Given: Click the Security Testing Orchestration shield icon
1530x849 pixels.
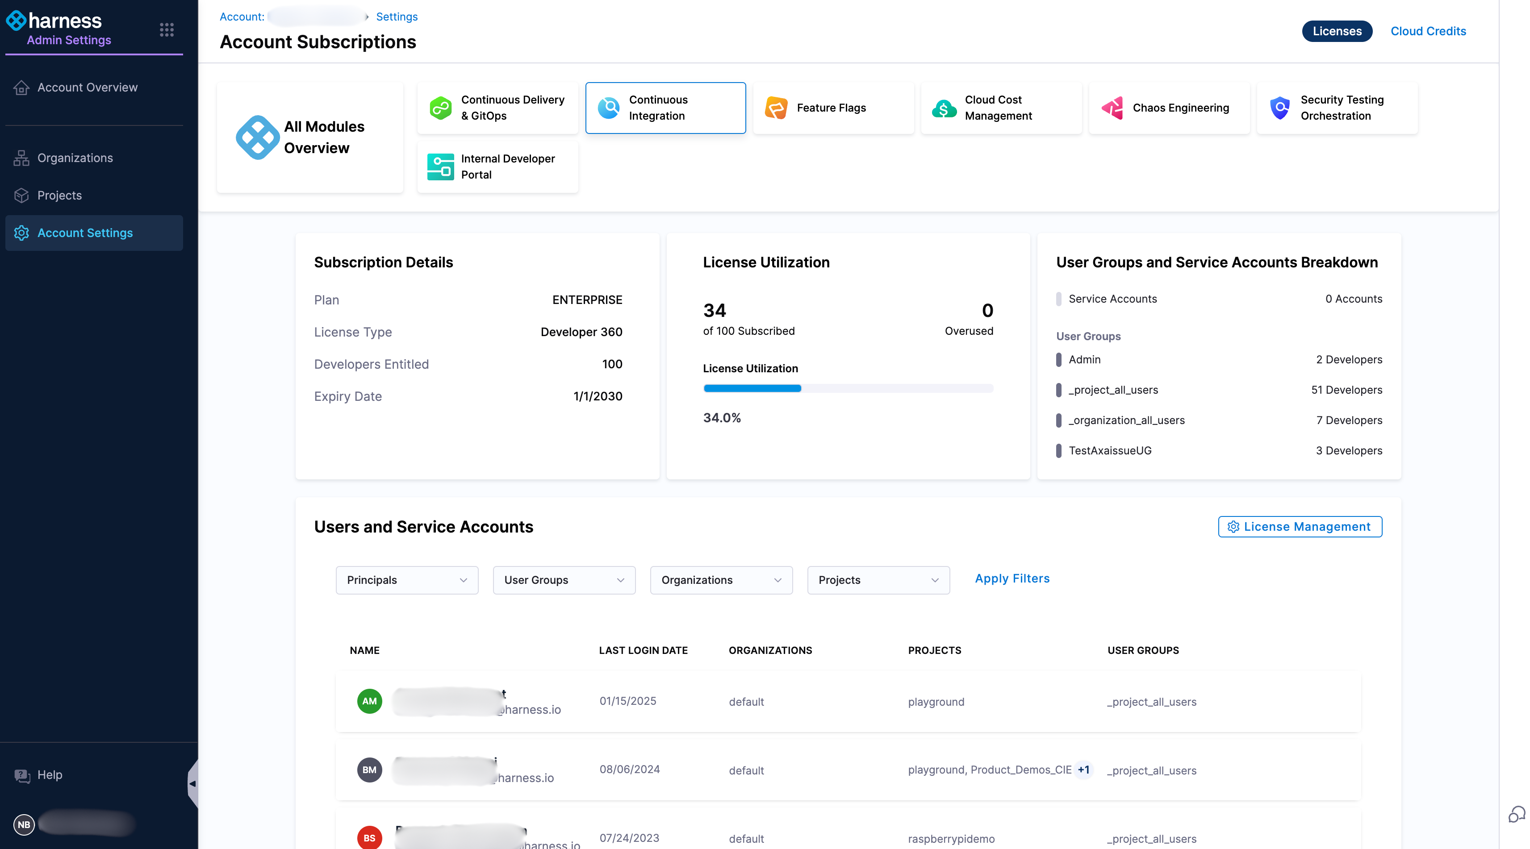Looking at the screenshot, I should point(1280,108).
